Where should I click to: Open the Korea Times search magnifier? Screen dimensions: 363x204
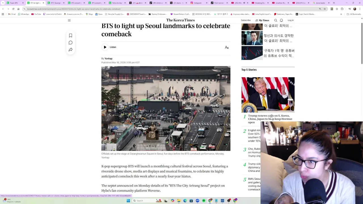pos(276,20)
